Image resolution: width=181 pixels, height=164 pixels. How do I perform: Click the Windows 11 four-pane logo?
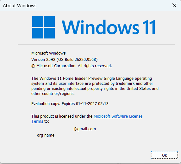[x=43, y=27]
